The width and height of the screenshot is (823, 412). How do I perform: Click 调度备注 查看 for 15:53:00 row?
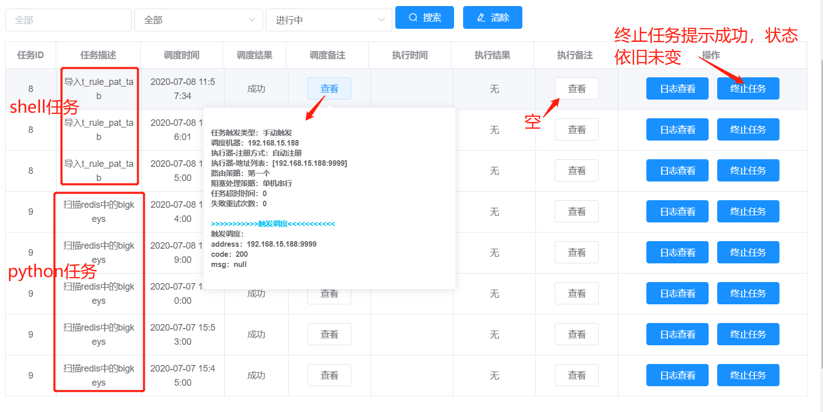pos(329,334)
